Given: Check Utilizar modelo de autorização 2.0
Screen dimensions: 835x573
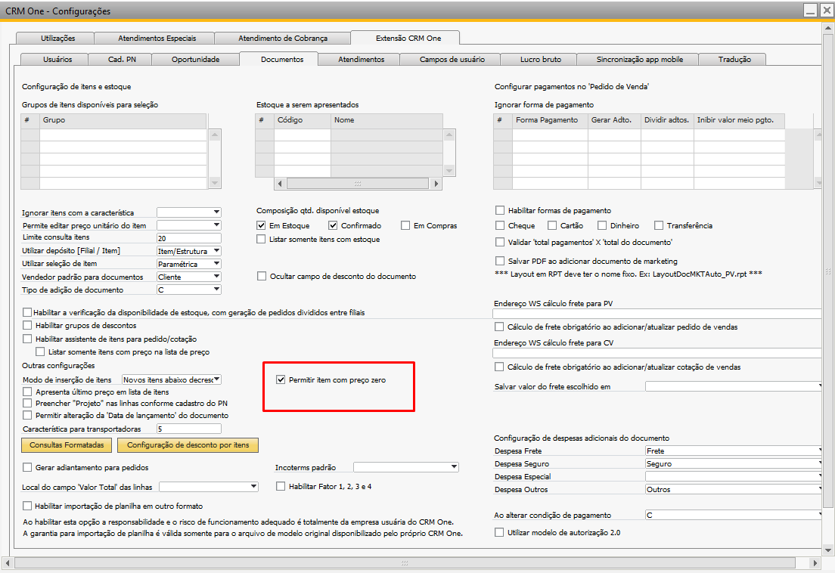Looking at the screenshot, I should pos(499,532).
